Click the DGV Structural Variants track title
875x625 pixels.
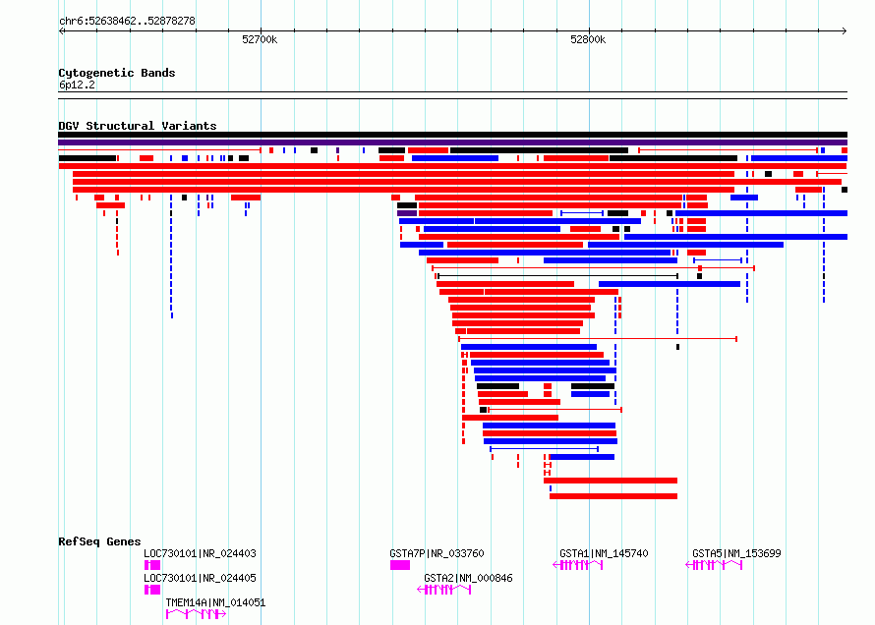coord(138,126)
